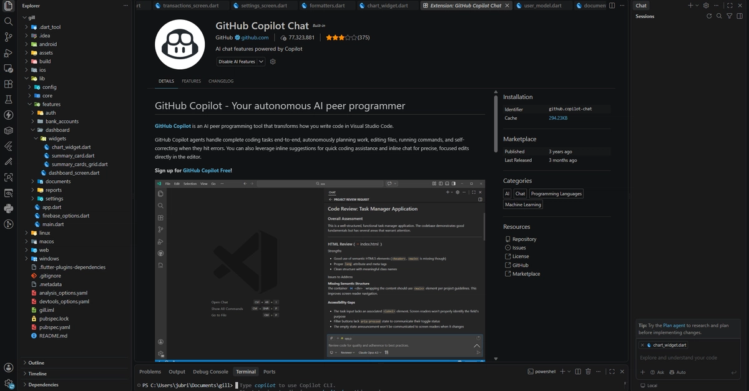Viewport: 749px width, 391px height.
Task: Switch to the FEATURES tab
Action: [x=191, y=81]
